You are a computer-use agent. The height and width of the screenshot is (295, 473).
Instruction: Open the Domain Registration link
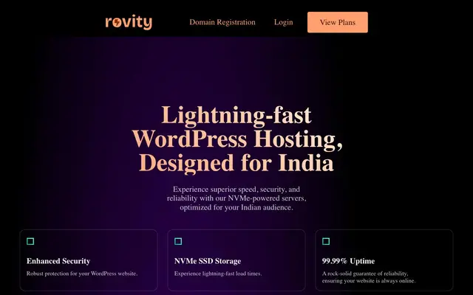pyautogui.click(x=222, y=22)
